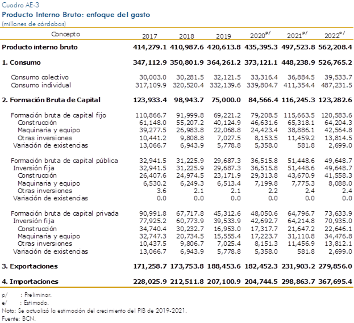This screenshot has width=354, height=323.
Task: Select GDP value 414,279.1 for 2017
Action: (149, 47)
